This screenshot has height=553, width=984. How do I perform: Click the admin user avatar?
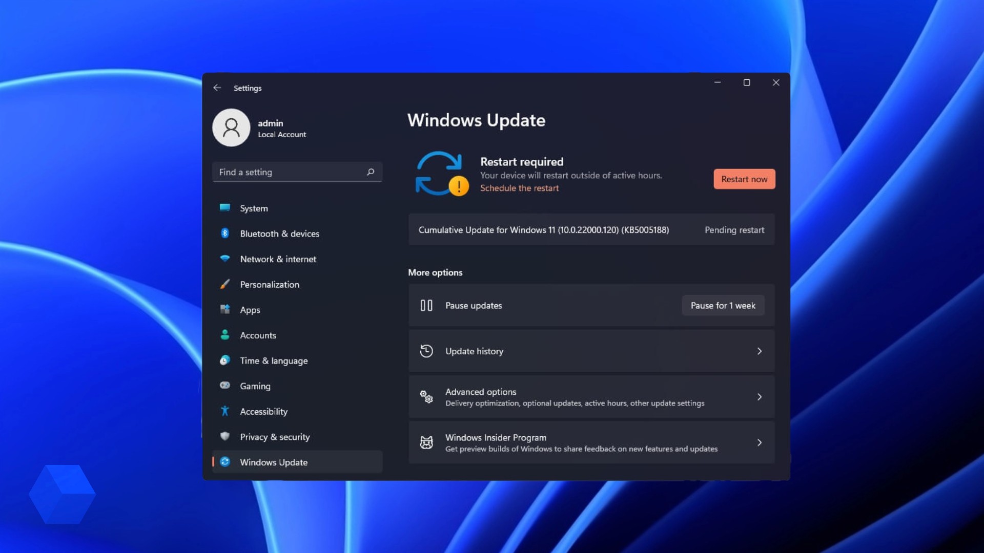(231, 127)
